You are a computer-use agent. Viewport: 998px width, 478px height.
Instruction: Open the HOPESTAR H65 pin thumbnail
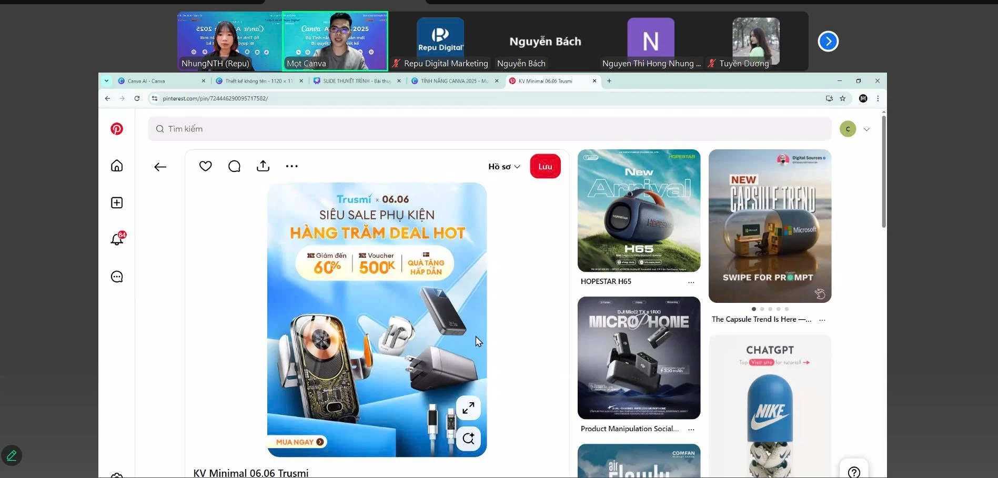(x=639, y=210)
